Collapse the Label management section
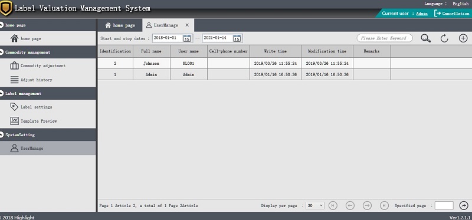472x220 pixels. (2, 93)
